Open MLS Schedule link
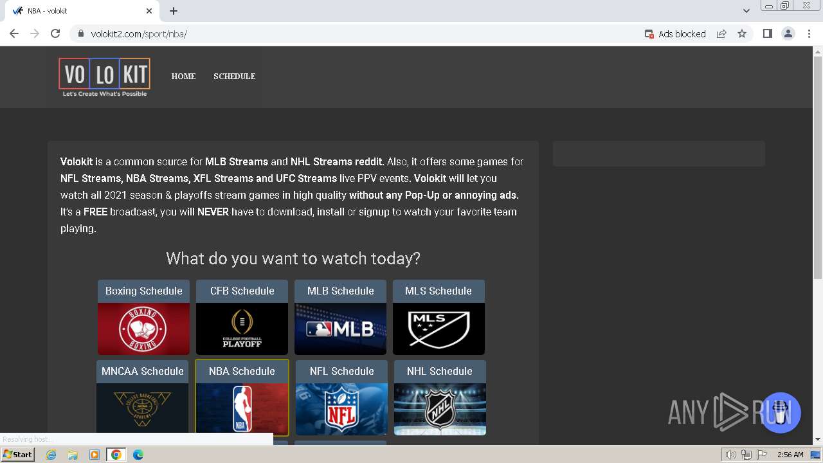 [x=439, y=291]
